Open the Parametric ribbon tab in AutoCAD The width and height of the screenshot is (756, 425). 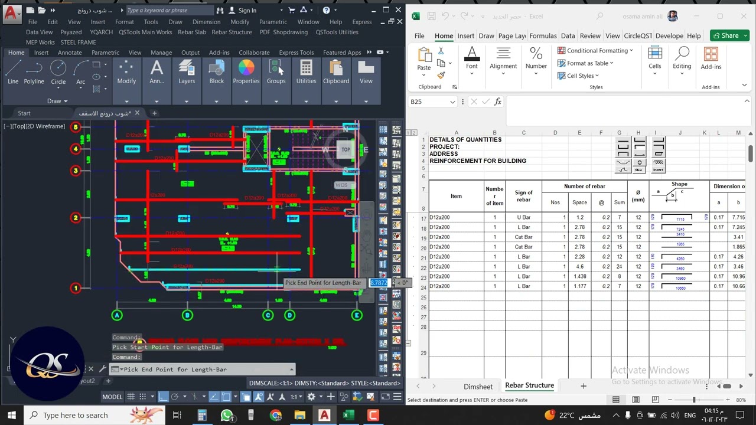(105, 53)
